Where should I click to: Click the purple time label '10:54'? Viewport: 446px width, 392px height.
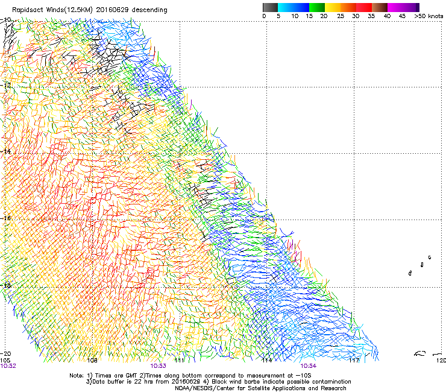pyautogui.click(x=309, y=366)
